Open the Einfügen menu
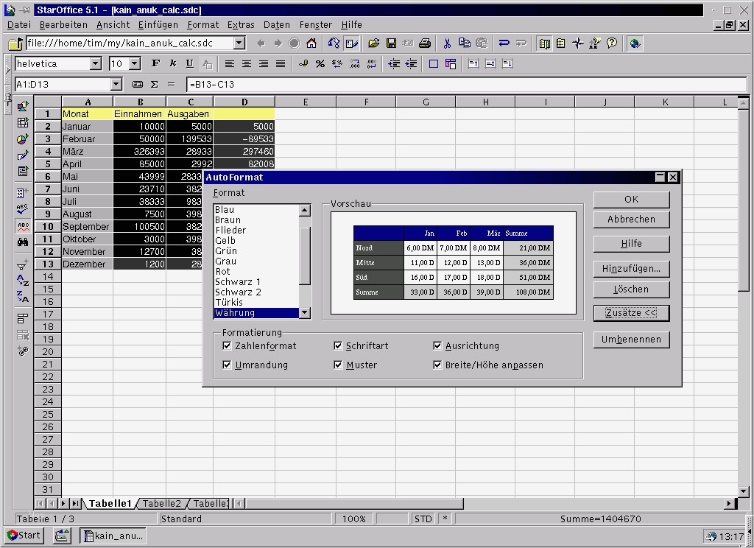 pyautogui.click(x=158, y=24)
